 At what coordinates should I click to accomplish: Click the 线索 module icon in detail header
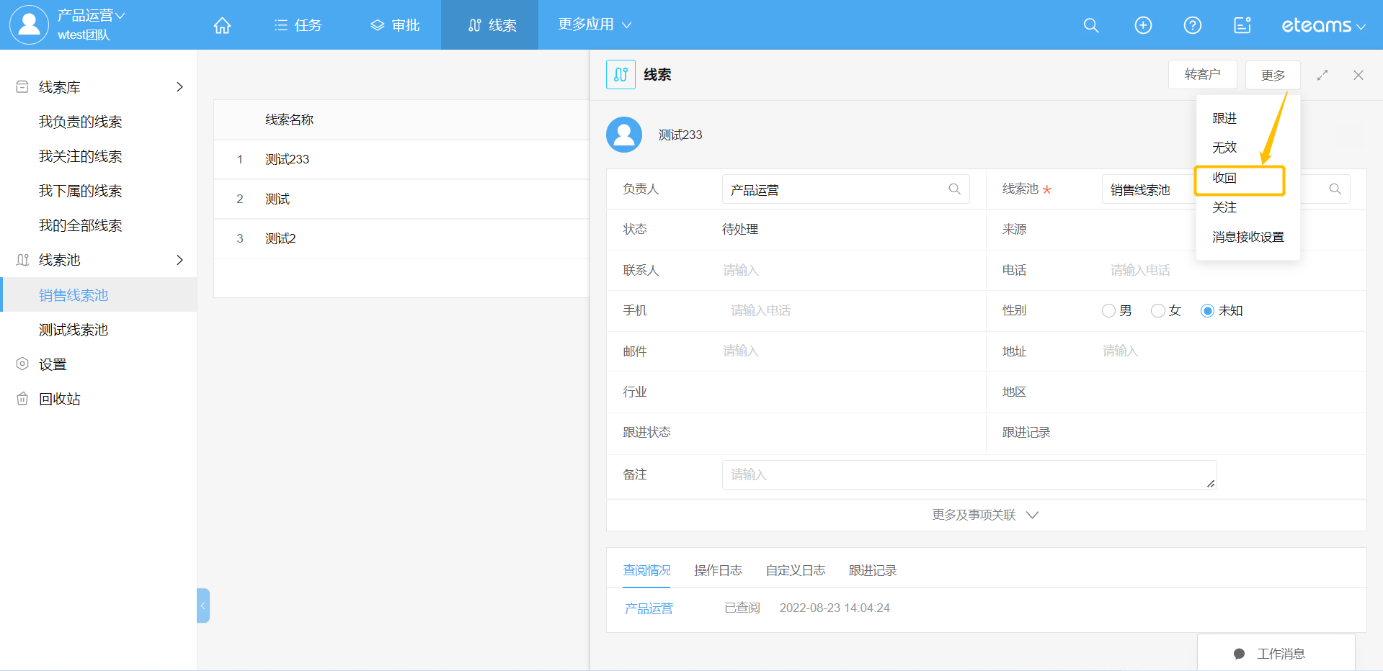[621, 74]
